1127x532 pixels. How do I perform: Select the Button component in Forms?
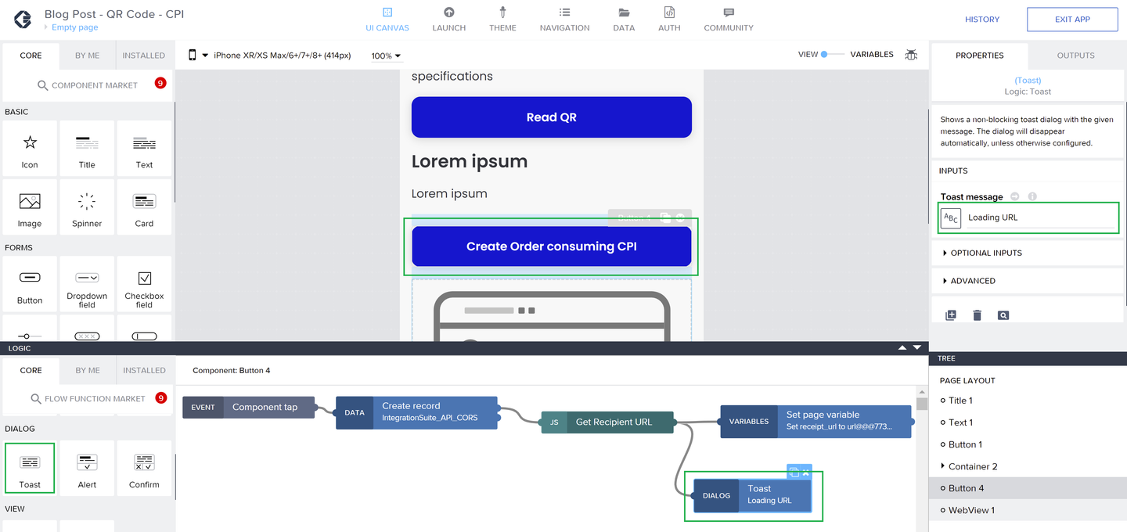30,284
